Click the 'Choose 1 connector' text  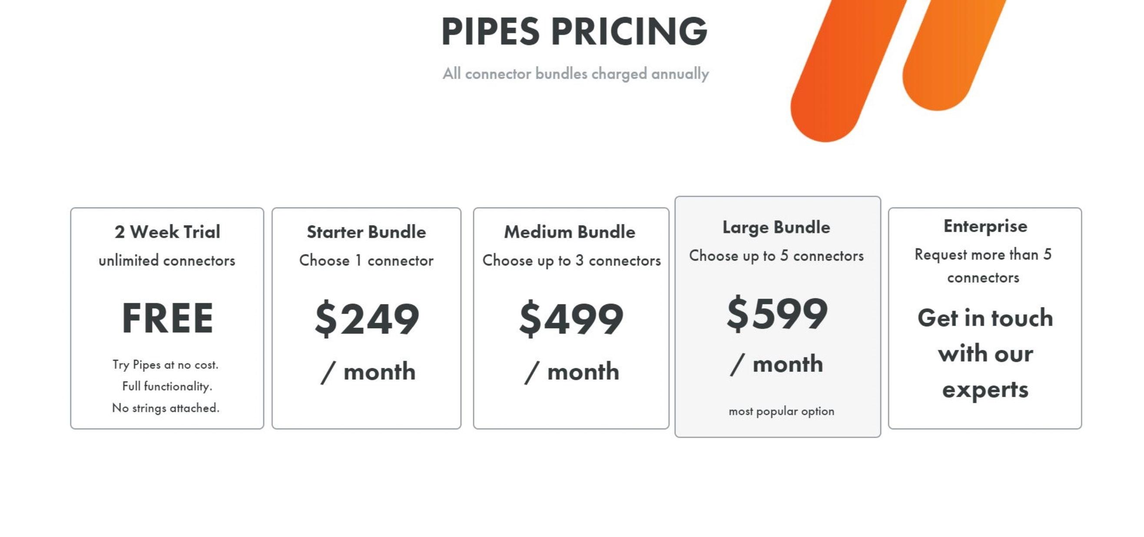(x=366, y=260)
